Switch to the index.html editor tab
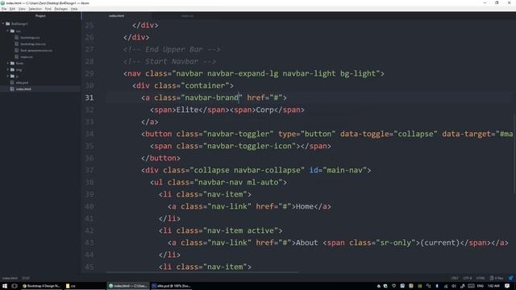The height and width of the screenshot is (290, 516). pos(116,16)
